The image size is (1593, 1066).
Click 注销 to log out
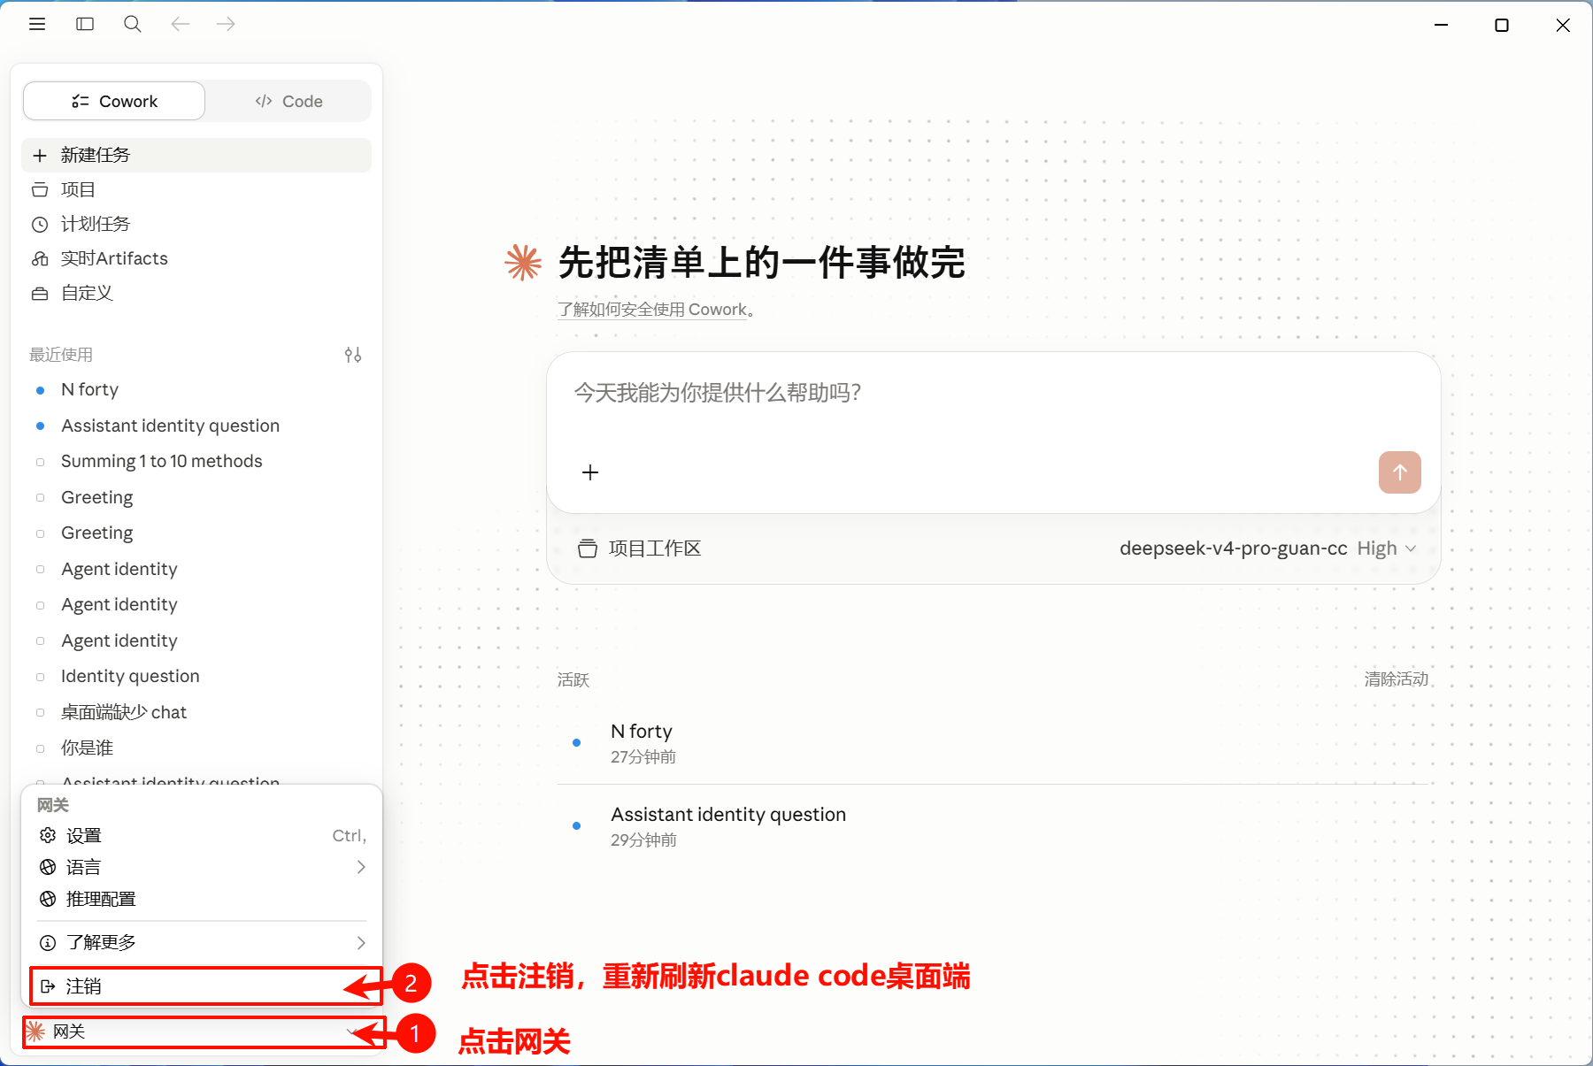pos(205,986)
